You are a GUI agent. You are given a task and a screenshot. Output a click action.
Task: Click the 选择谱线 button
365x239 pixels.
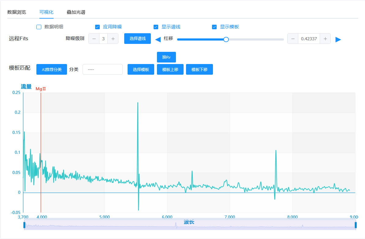tap(137, 39)
